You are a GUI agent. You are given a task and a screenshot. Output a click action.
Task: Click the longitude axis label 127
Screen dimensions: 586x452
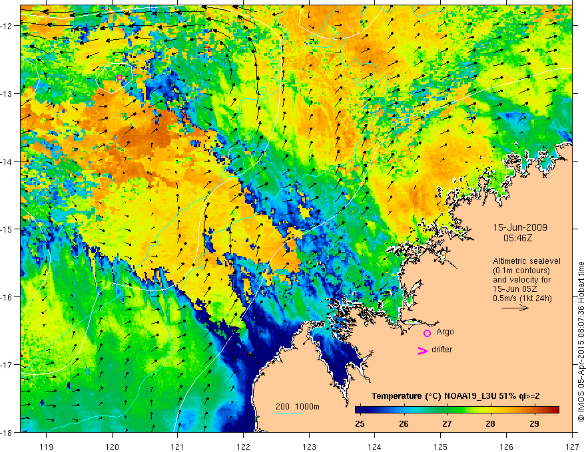[572, 447]
